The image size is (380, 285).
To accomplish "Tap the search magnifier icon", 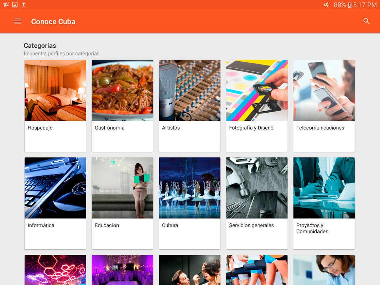I will (x=366, y=21).
